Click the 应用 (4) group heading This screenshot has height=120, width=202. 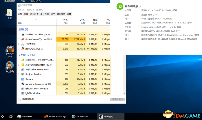tap(23, 29)
